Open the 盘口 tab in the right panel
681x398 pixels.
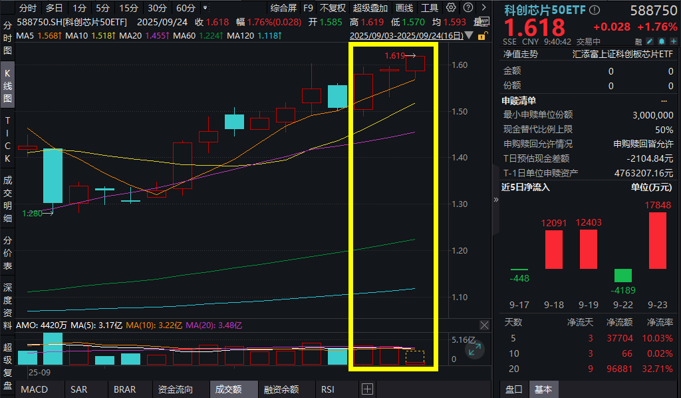click(513, 389)
